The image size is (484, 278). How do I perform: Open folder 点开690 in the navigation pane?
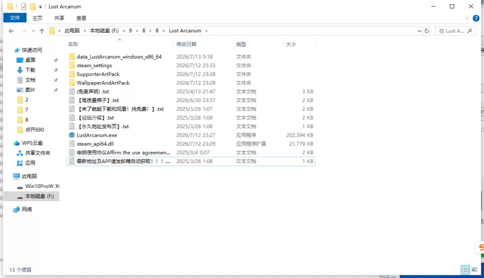[x=34, y=129]
